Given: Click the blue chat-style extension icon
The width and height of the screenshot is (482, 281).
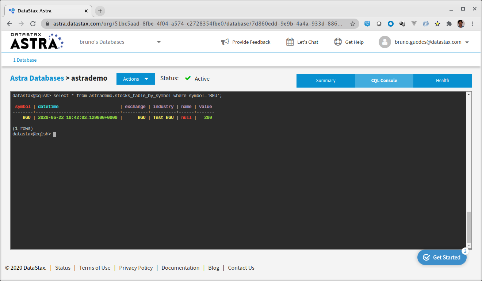Looking at the screenshot, I should click(x=367, y=24).
